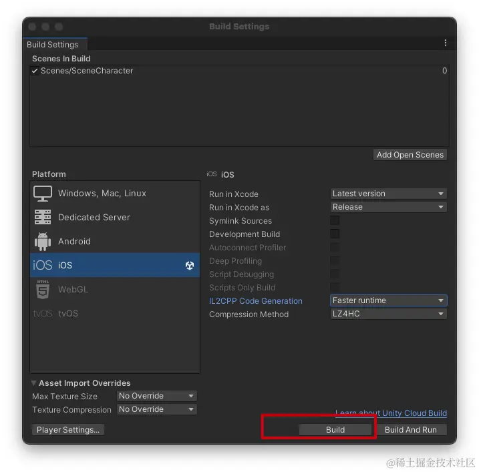
Task: Click the Android robot icon
Action: point(43,241)
